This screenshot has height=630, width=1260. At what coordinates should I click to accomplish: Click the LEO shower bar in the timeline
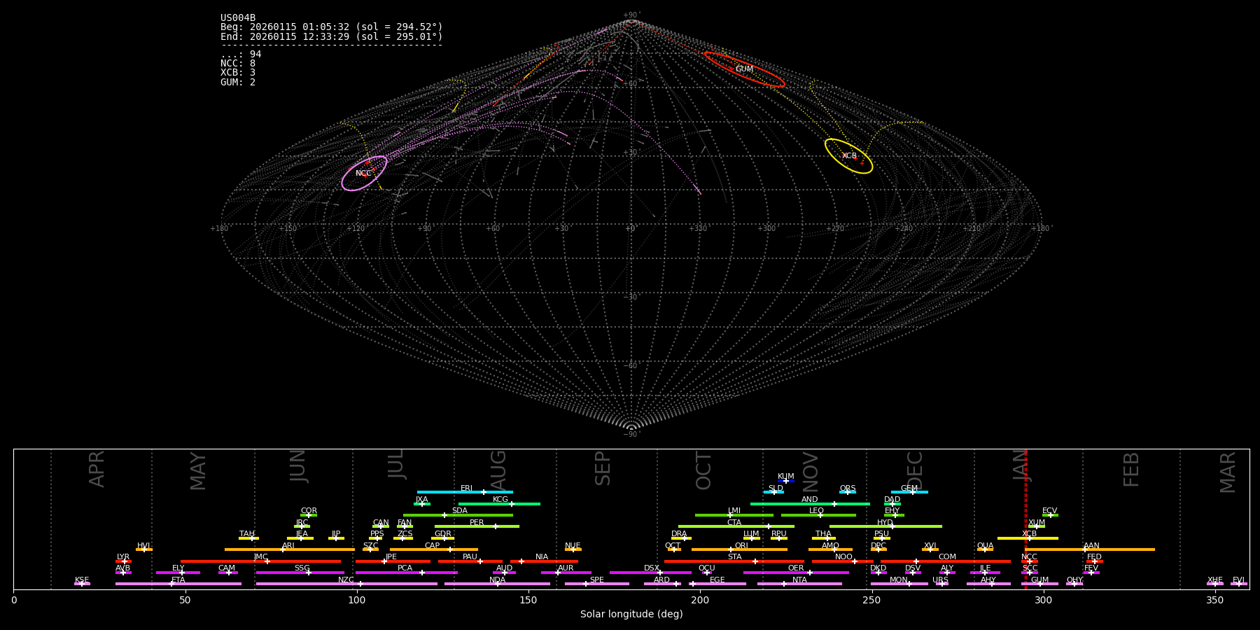818,515
